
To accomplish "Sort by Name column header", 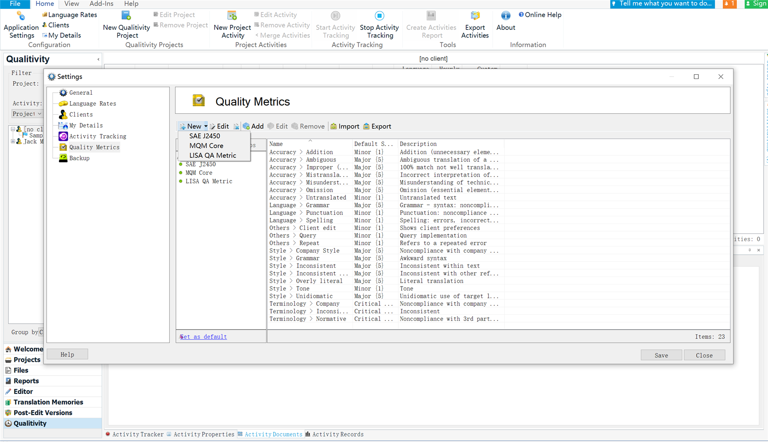I will (310, 144).
